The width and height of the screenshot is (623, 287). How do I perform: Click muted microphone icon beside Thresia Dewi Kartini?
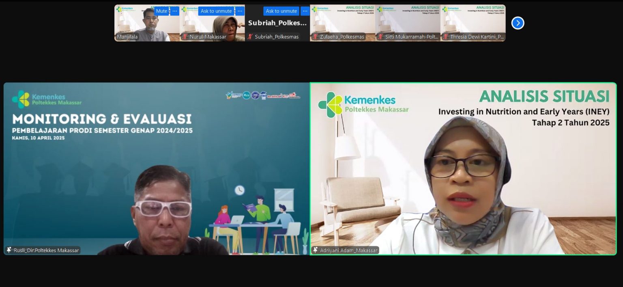445,37
